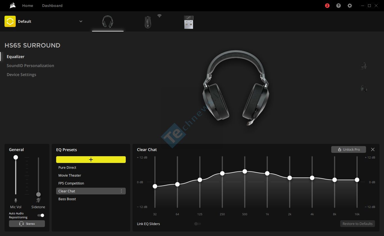
Task: Select the wireless mouse device icon
Action: [148, 22]
